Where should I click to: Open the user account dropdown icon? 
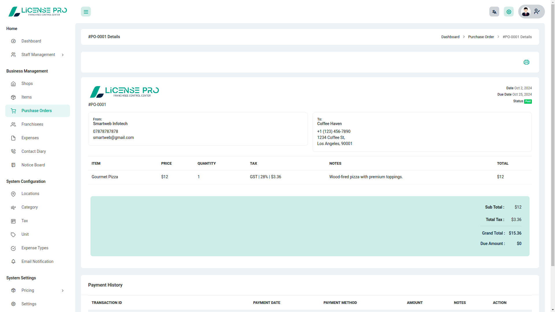pos(537,12)
